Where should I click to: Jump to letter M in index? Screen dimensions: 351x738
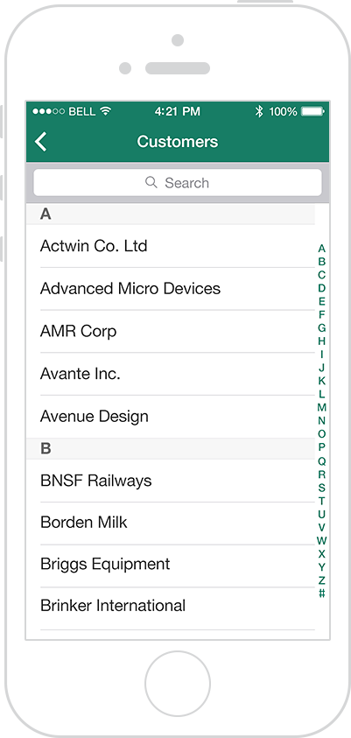coord(322,408)
